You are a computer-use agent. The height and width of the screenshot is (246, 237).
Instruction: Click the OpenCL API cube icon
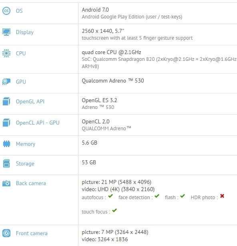6,123
